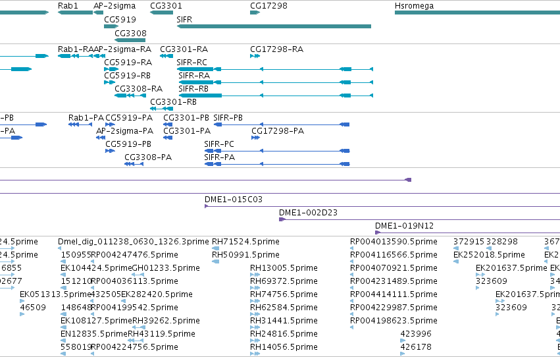Click the CG3301 gene label
The height and width of the screenshot is (357, 560).
tap(166, 6)
